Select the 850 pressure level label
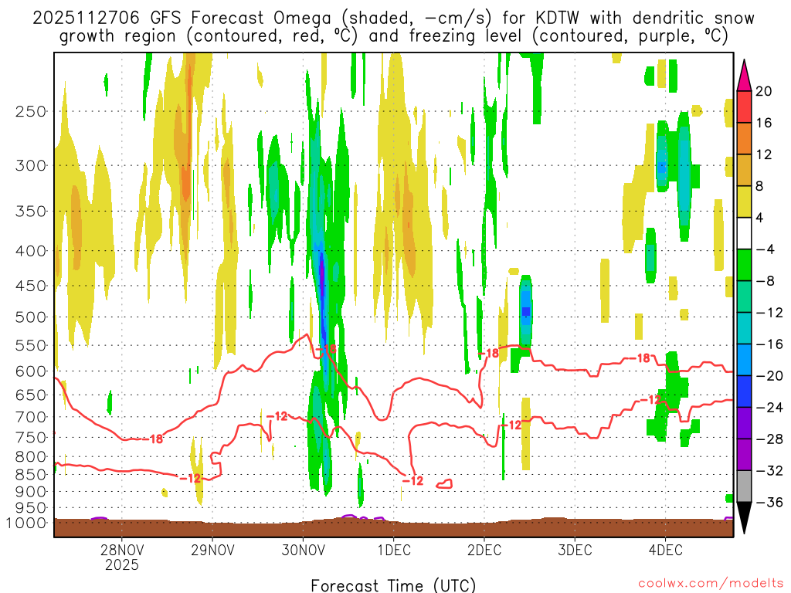 point(31,475)
